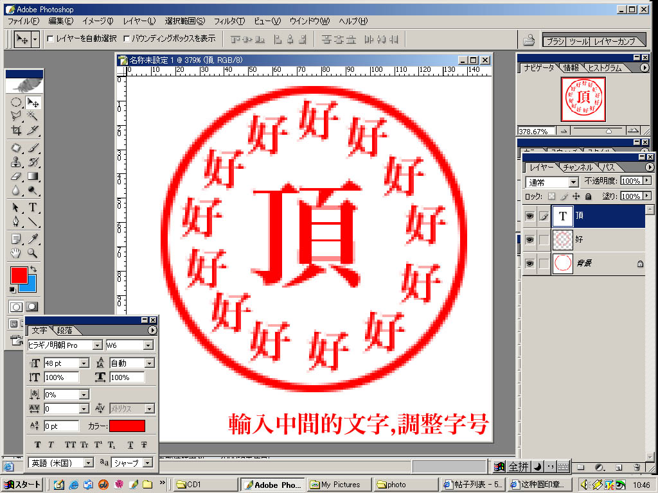Apply faux bold style button
This screenshot has width=658, height=493.
[37, 445]
